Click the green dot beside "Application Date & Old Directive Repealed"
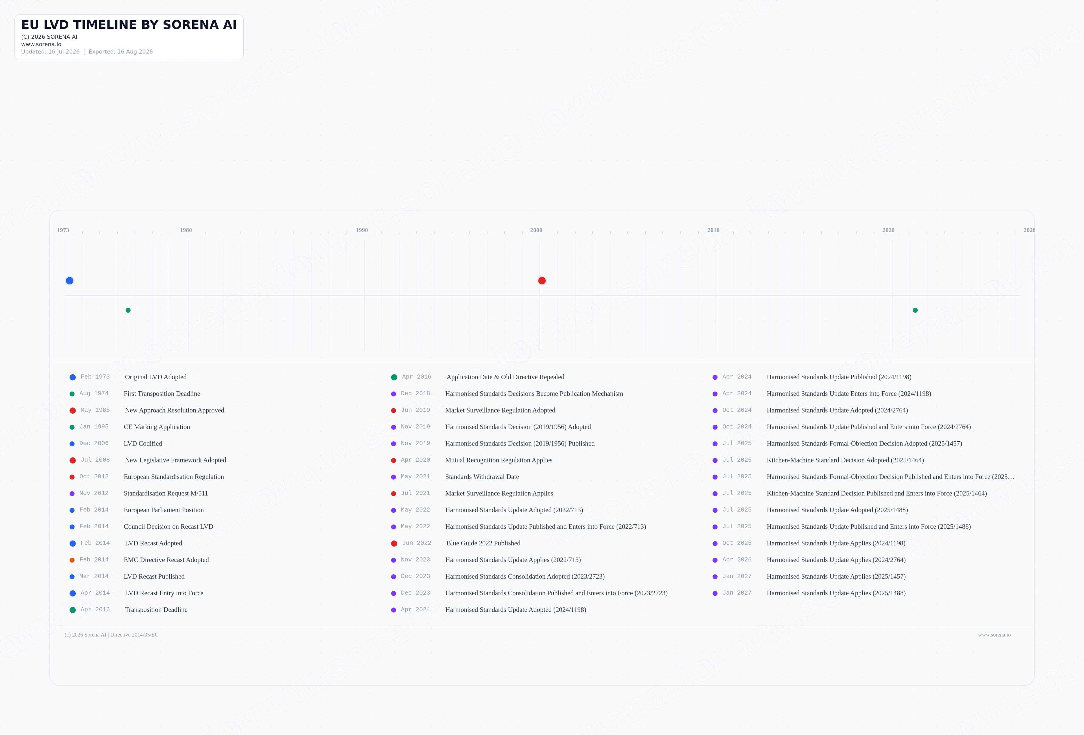This screenshot has height=735, width=1084. tap(394, 378)
